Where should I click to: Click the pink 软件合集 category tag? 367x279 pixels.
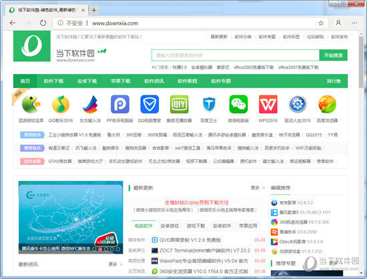pos(32,161)
